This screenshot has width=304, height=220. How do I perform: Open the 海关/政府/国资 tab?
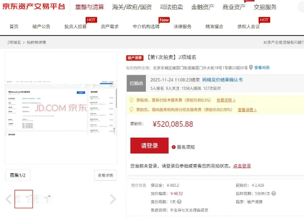[x=132, y=7]
